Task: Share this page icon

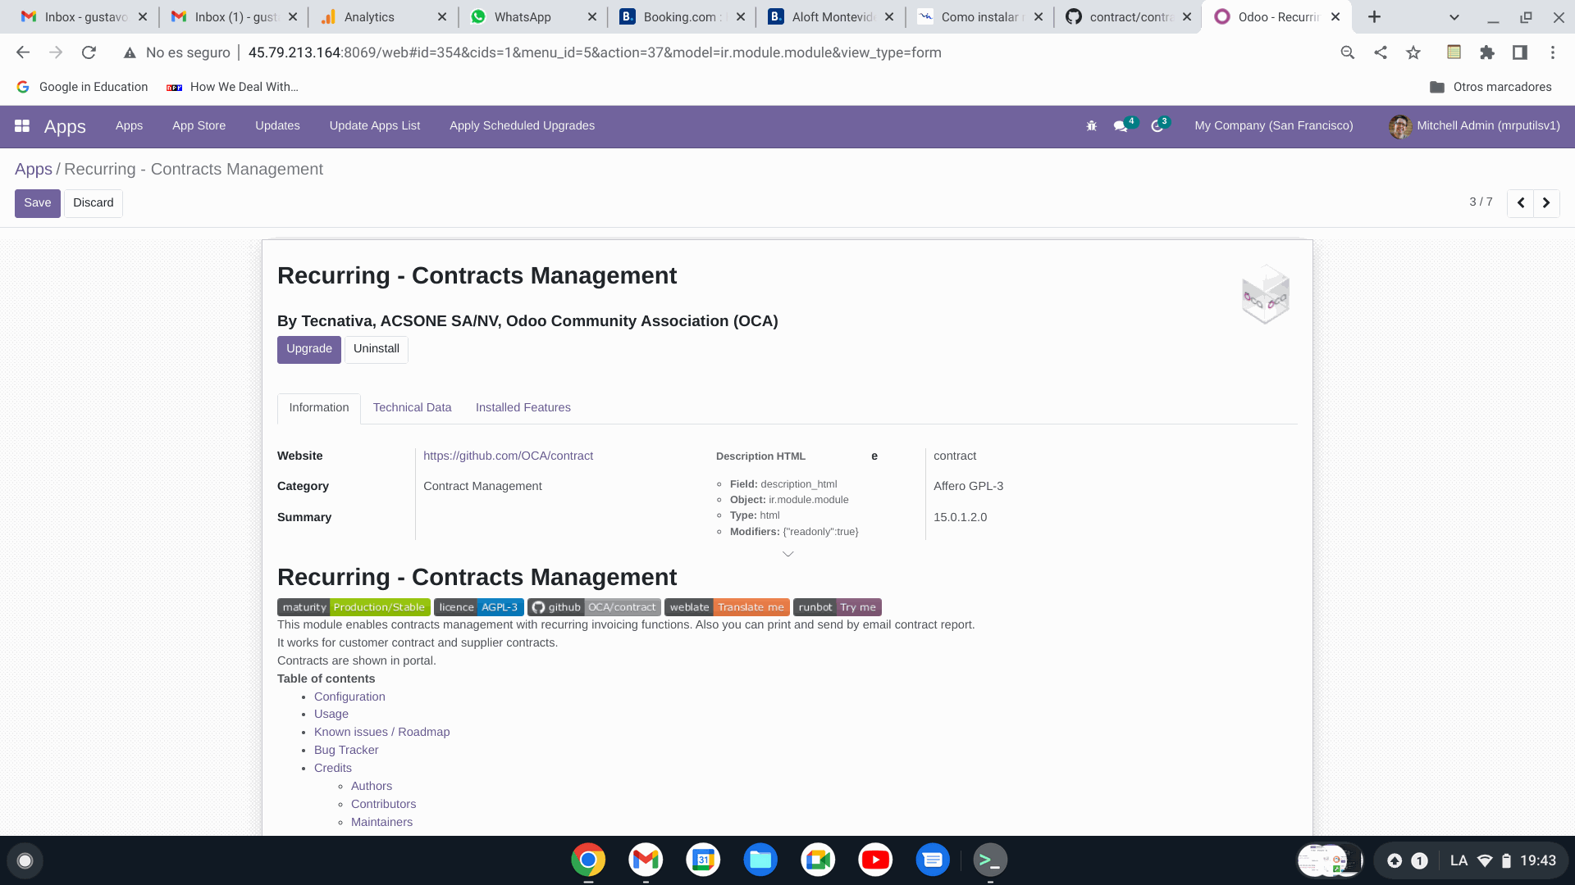Action: (1381, 52)
